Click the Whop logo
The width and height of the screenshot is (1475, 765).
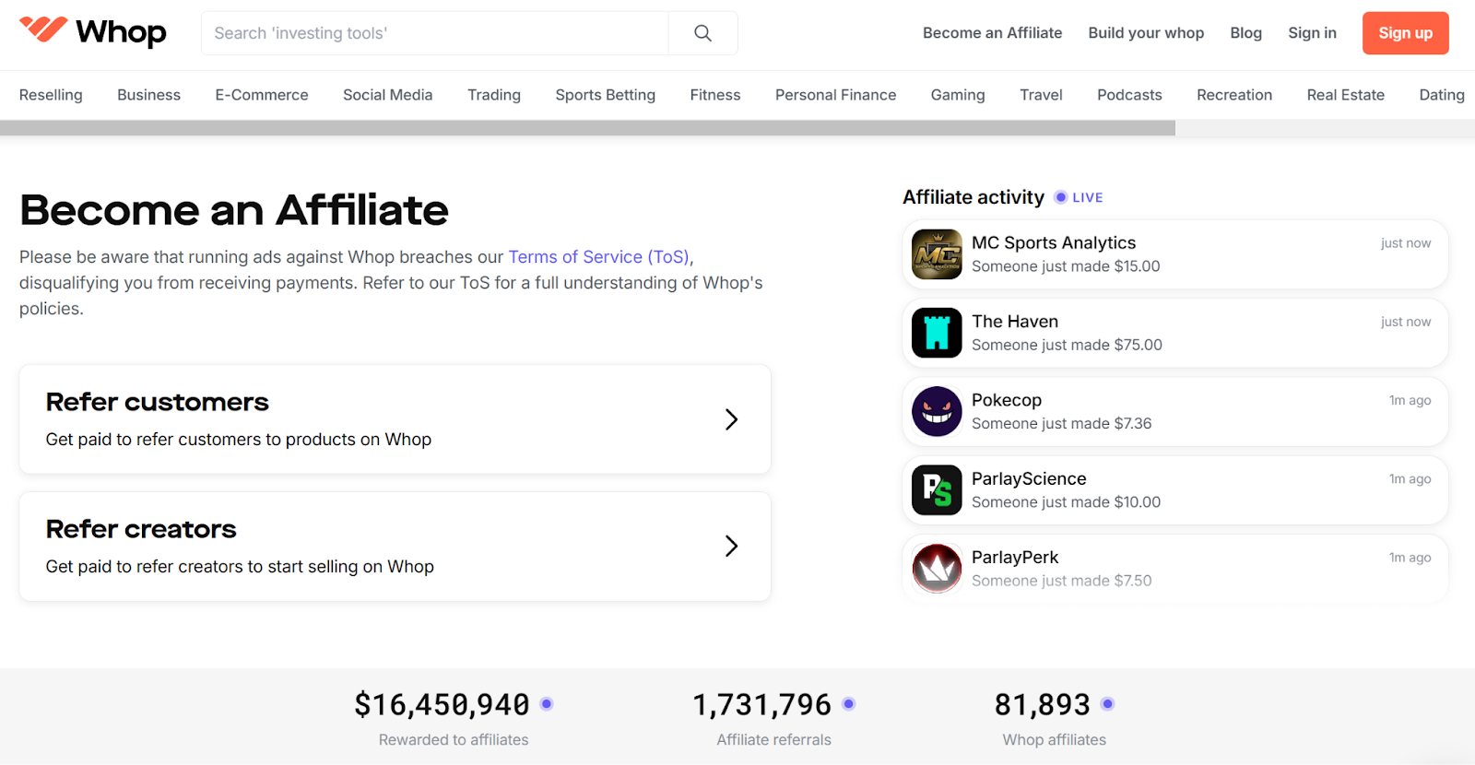(92, 31)
